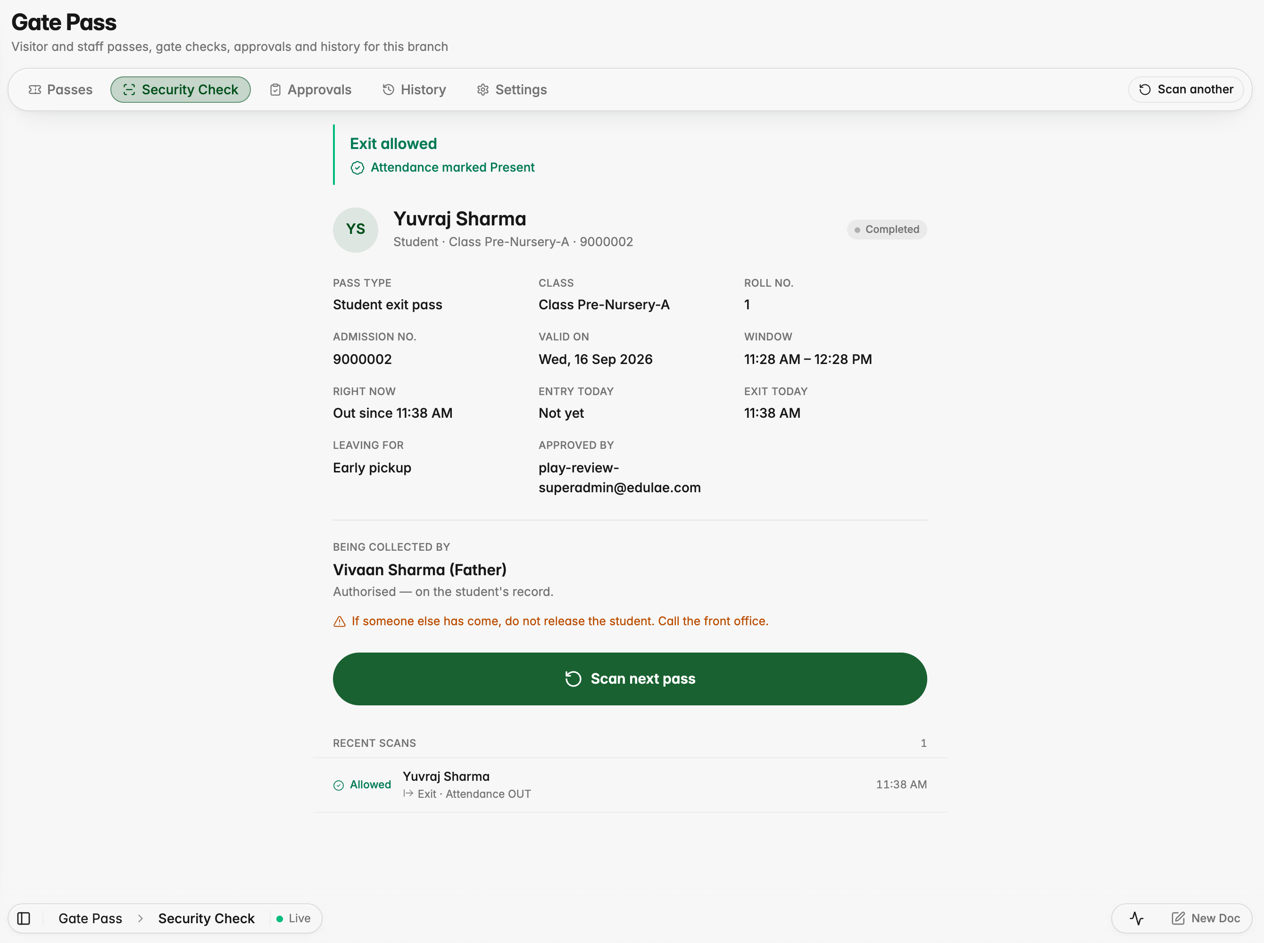Image resolution: width=1264 pixels, height=943 pixels.
Task: Click 'Authorised — on the student's record.' text
Action: point(443,592)
